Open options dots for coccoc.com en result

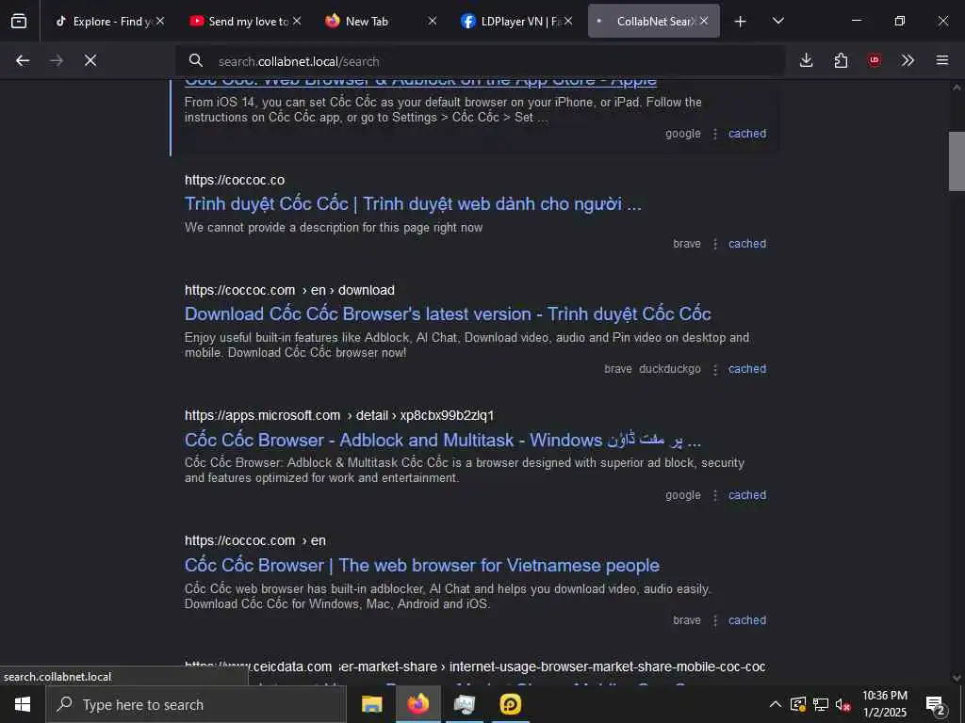pyautogui.click(x=715, y=621)
